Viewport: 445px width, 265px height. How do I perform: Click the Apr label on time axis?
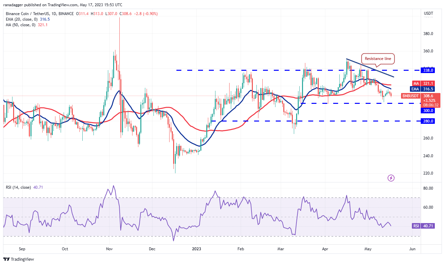[x=325, y=249]
